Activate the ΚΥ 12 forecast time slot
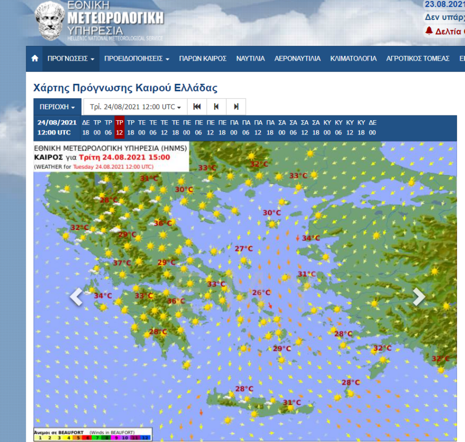The height and width of the screenshot is (442, 465). pyautogui.click(x=350, y=128)
